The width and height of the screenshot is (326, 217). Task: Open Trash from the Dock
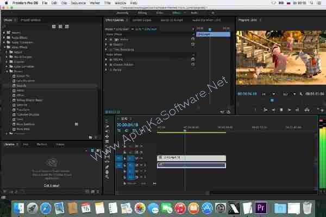click(x=307, y=208)
